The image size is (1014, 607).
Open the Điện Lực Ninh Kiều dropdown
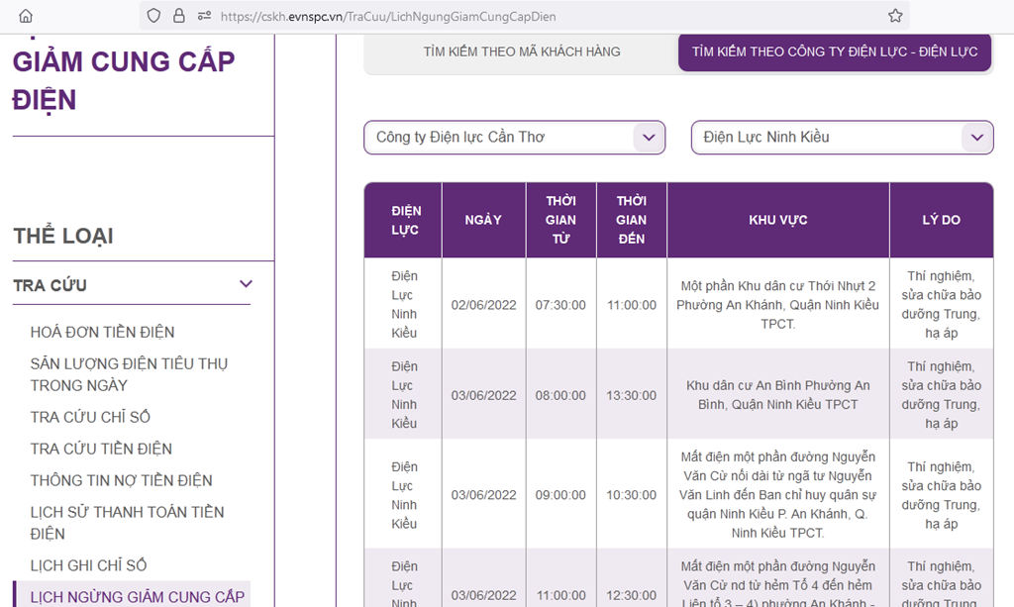tap(842, 138)
